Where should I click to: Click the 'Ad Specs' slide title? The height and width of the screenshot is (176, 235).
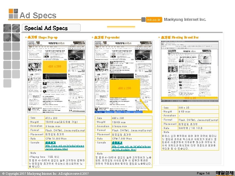tap(38, 15)
